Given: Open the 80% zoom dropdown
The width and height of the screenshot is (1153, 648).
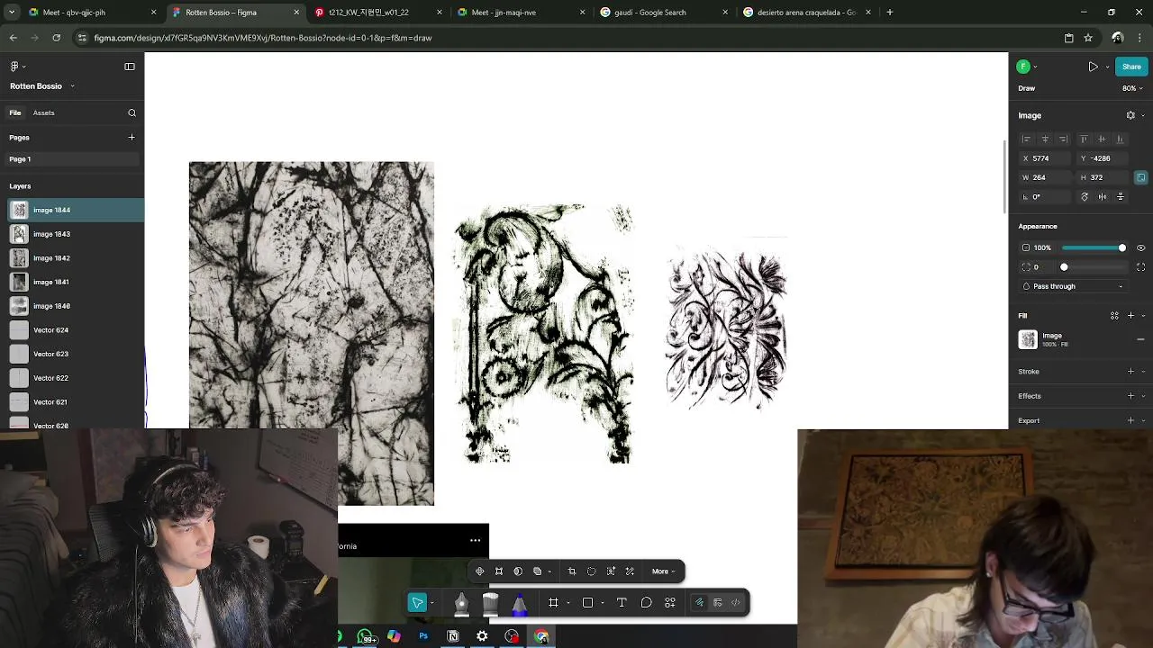Looking at the screenshot, I should 1132,88.
